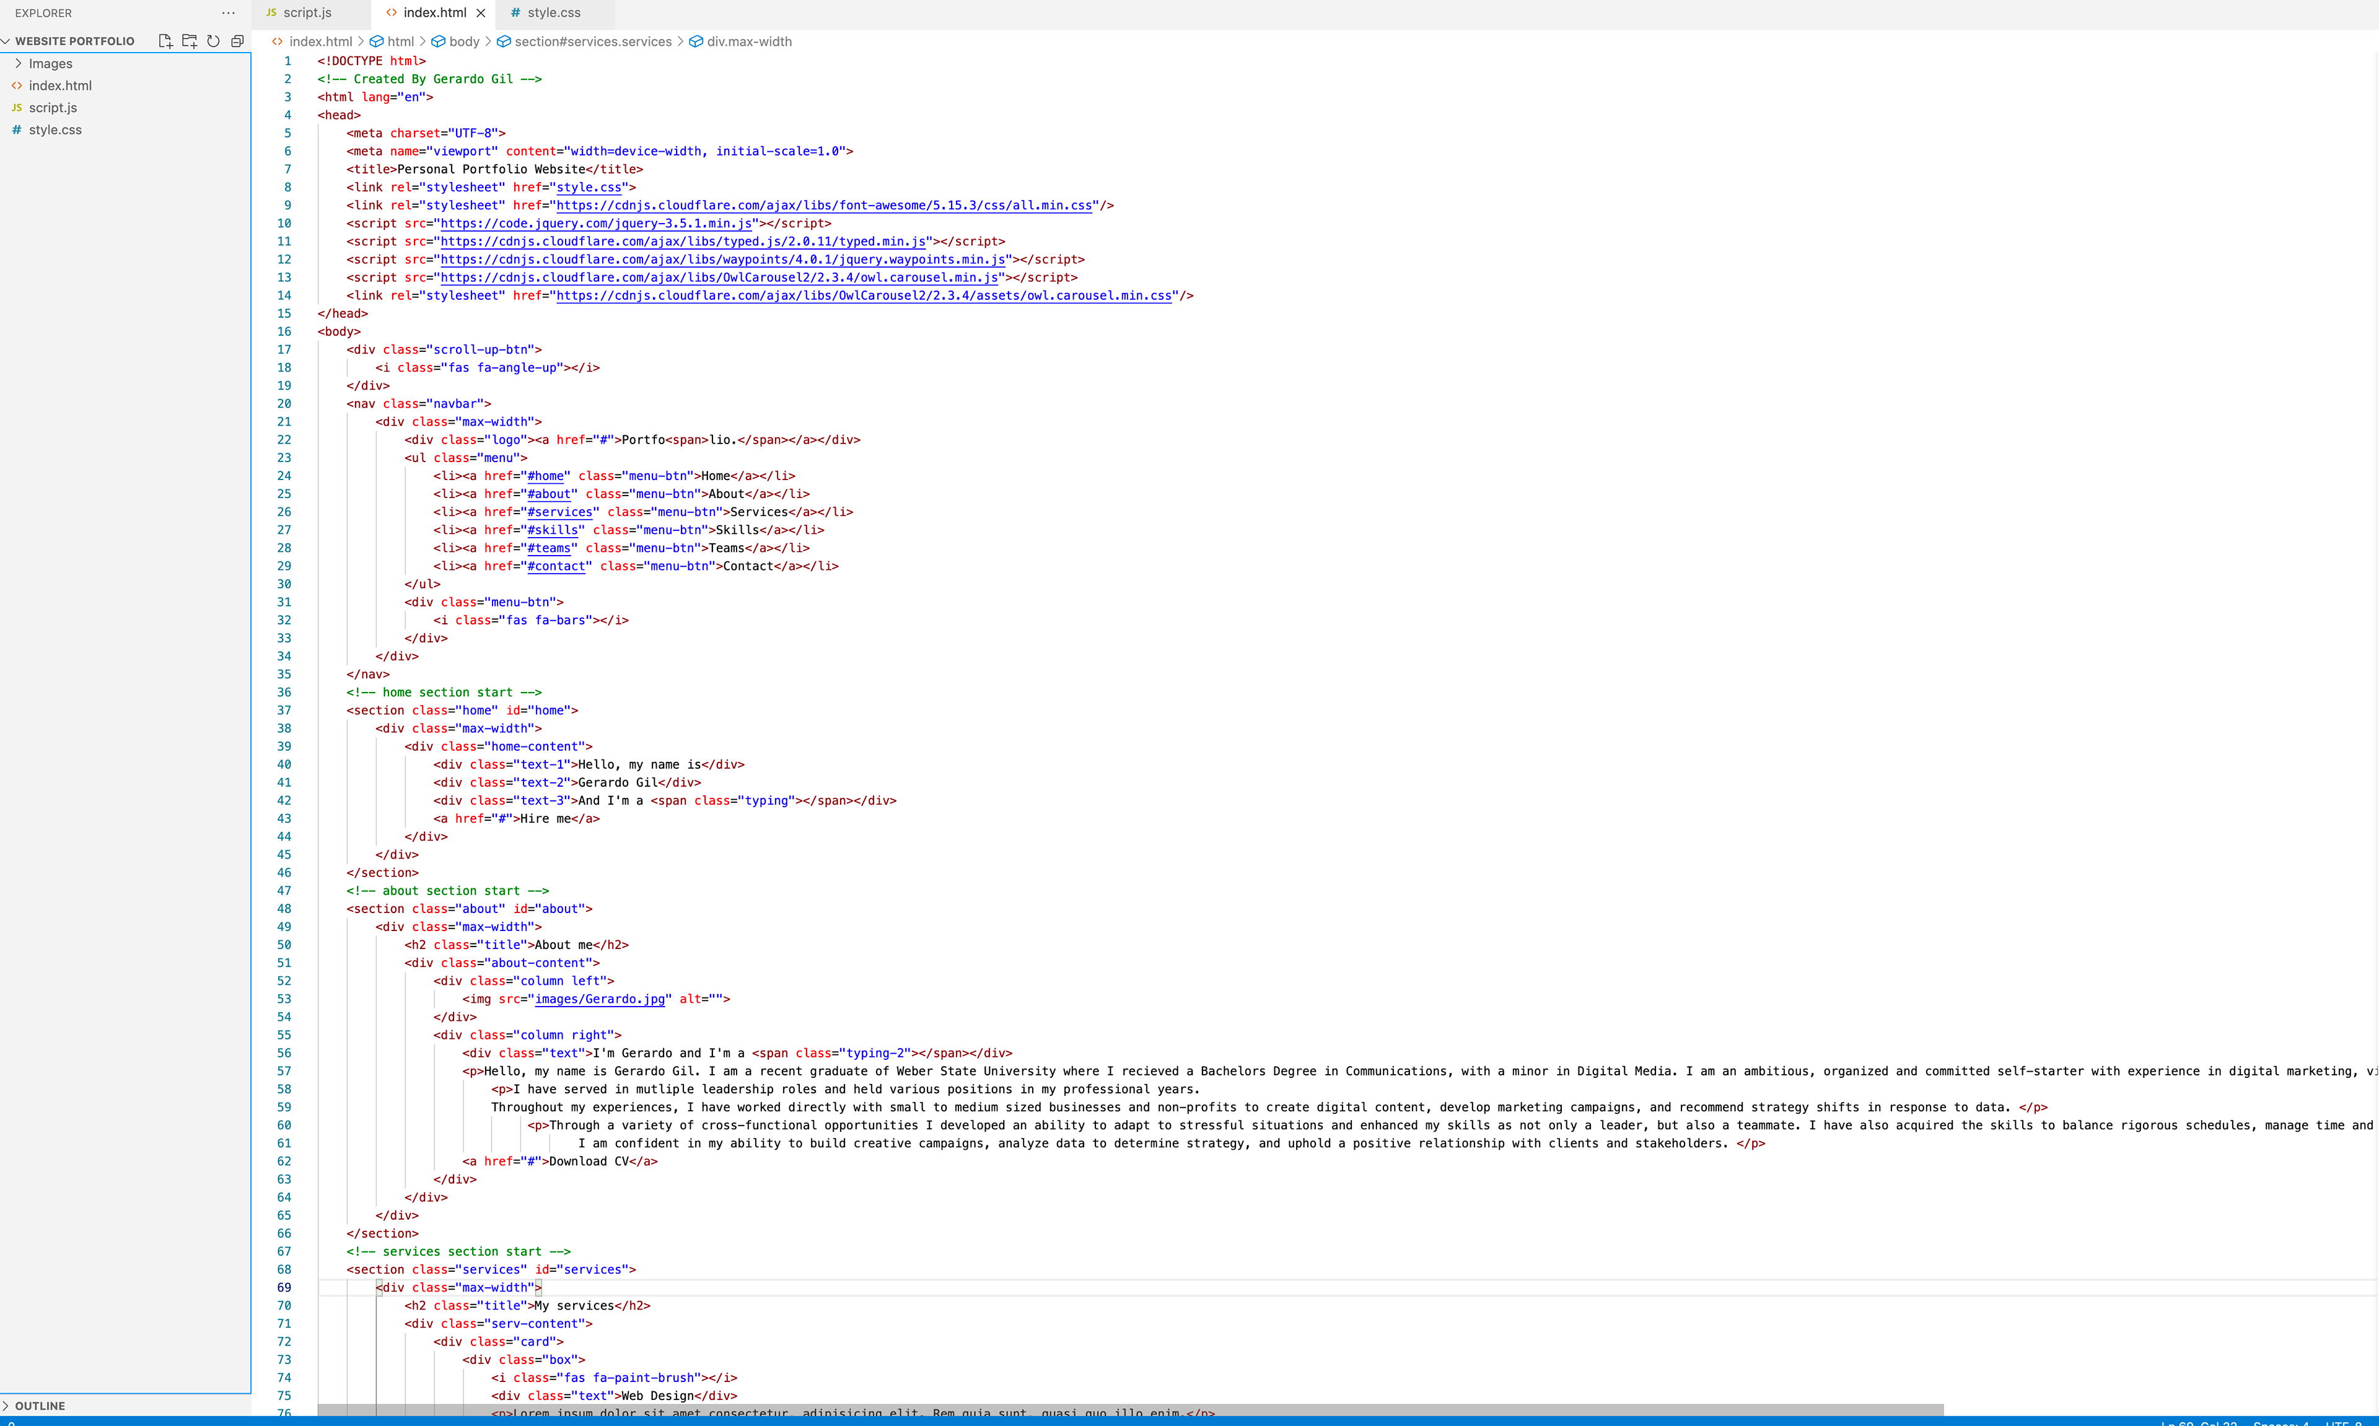The width and height of the screenshot is (2379, 1426).
Task: Click the 'about section start' comment
Action: tap(448, 891)
